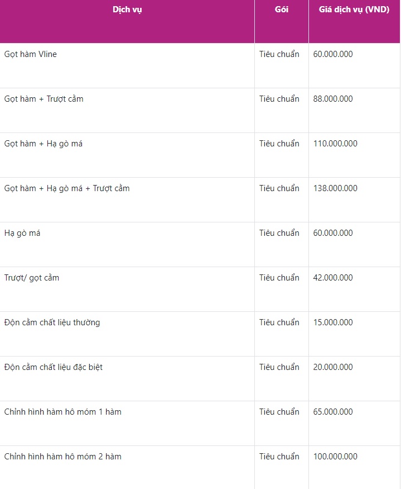Click the 138.000.000 price cell

(335, 188)
